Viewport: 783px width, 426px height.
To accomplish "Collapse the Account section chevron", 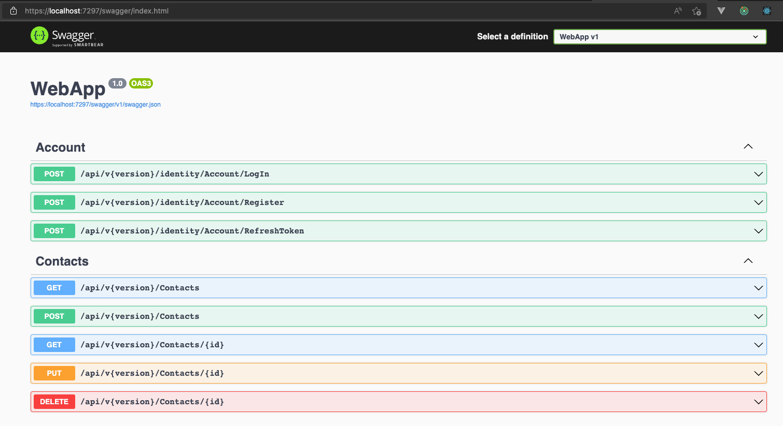I will tap(748, 146).
